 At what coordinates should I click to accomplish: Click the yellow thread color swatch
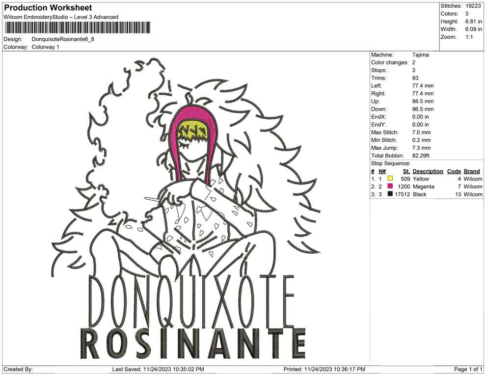click(390, 179)
